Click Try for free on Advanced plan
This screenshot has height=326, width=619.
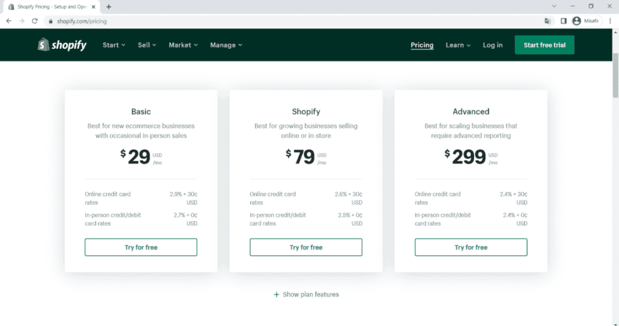click(471, 247)
